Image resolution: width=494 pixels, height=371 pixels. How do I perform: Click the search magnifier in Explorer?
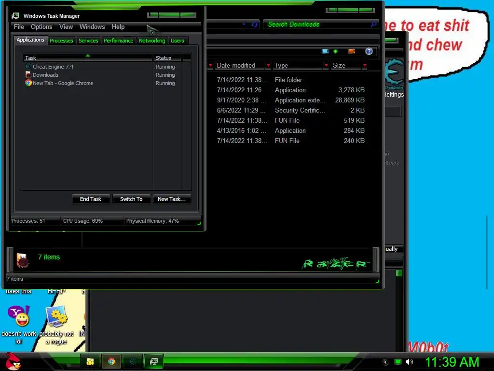pyautogui.click(x=373, y=24)
